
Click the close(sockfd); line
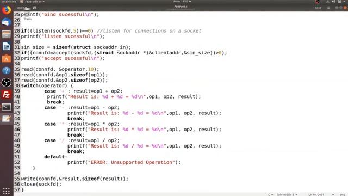41,184
